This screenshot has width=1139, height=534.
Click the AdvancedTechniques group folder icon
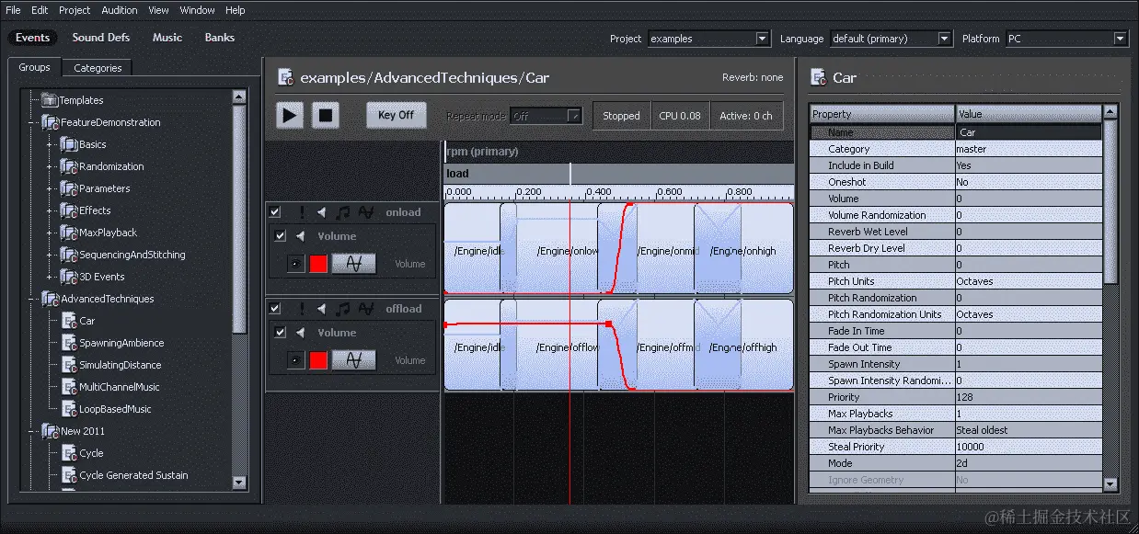(50, 299)
